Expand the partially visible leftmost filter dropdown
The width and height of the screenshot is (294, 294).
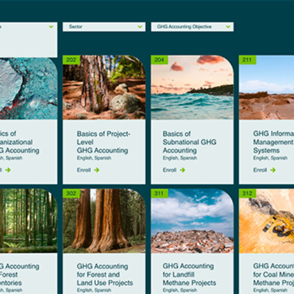(29, 26)
